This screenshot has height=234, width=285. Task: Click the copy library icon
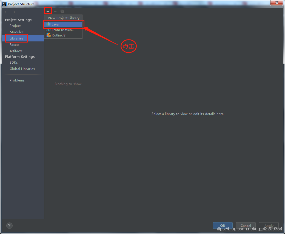(62, 12)
